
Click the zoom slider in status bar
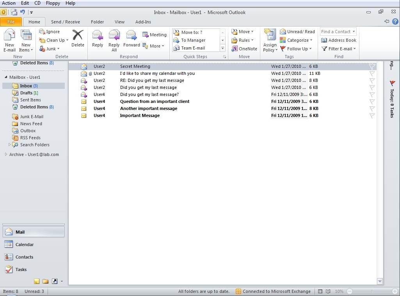372,291
